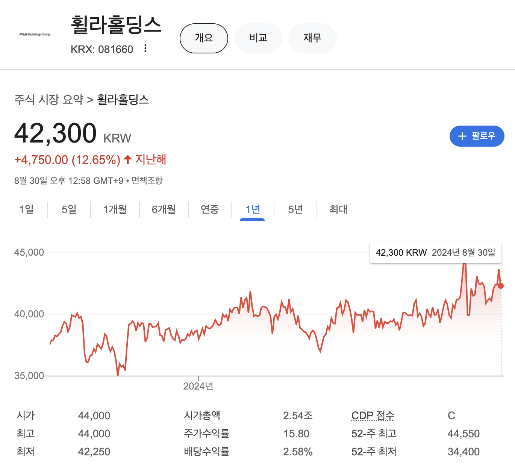Click the 주식 시장 요약 breadcrumb link
515x464 pixels.
[49, 100]
